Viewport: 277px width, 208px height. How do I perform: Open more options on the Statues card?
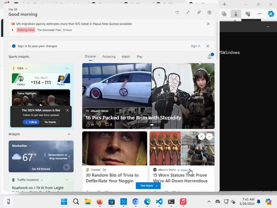(x=209, y=136)
